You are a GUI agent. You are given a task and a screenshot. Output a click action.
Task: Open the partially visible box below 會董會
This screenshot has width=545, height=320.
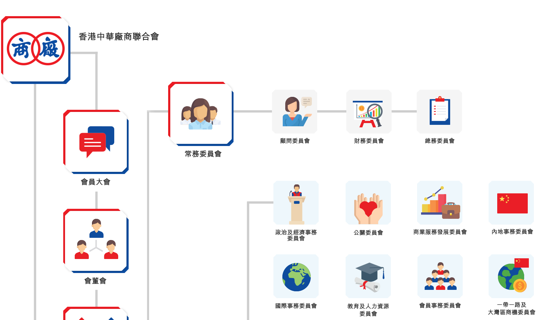(x=96, y=314)
